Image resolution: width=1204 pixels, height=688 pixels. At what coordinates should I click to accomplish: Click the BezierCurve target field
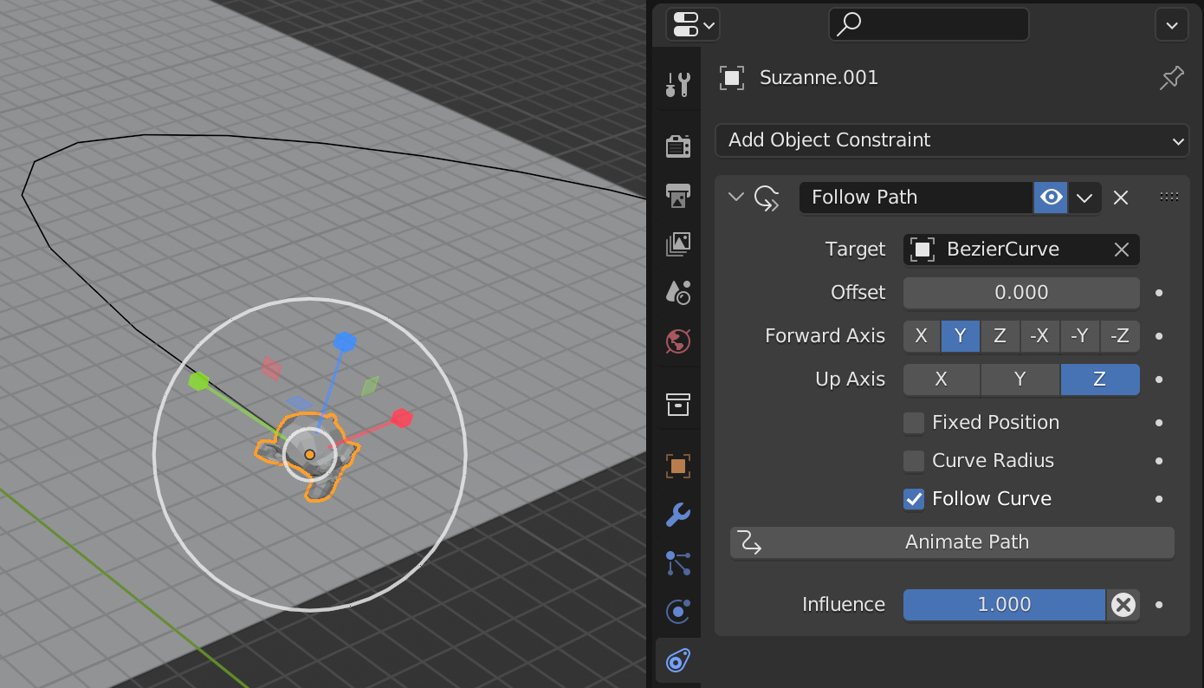[x=1021, y=250]
